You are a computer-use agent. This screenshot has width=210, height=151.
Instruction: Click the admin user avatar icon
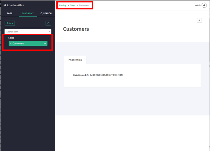point(204,5)
